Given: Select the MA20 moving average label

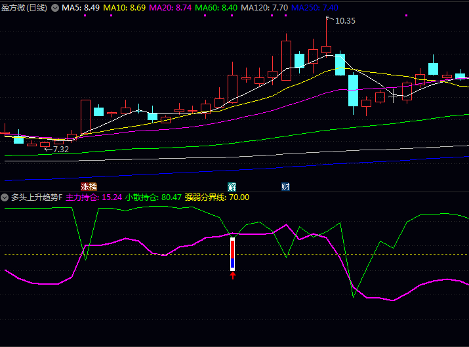Looking at the screenshot, I should pyautogui.click(x=171, y=8).
